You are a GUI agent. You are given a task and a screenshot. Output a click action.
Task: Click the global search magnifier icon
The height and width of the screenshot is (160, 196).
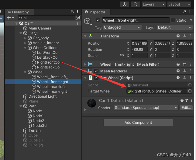point(135,4)
